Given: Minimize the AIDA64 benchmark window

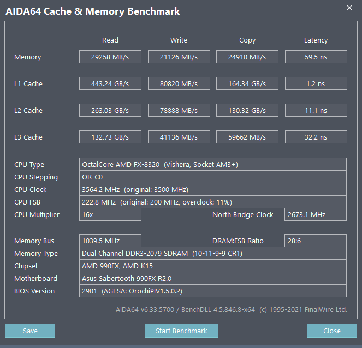Looking at the screenshot, I should click(324, 8).
